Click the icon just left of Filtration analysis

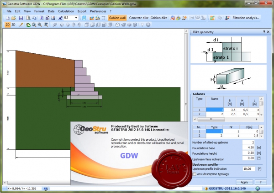(x=227, y=18)
